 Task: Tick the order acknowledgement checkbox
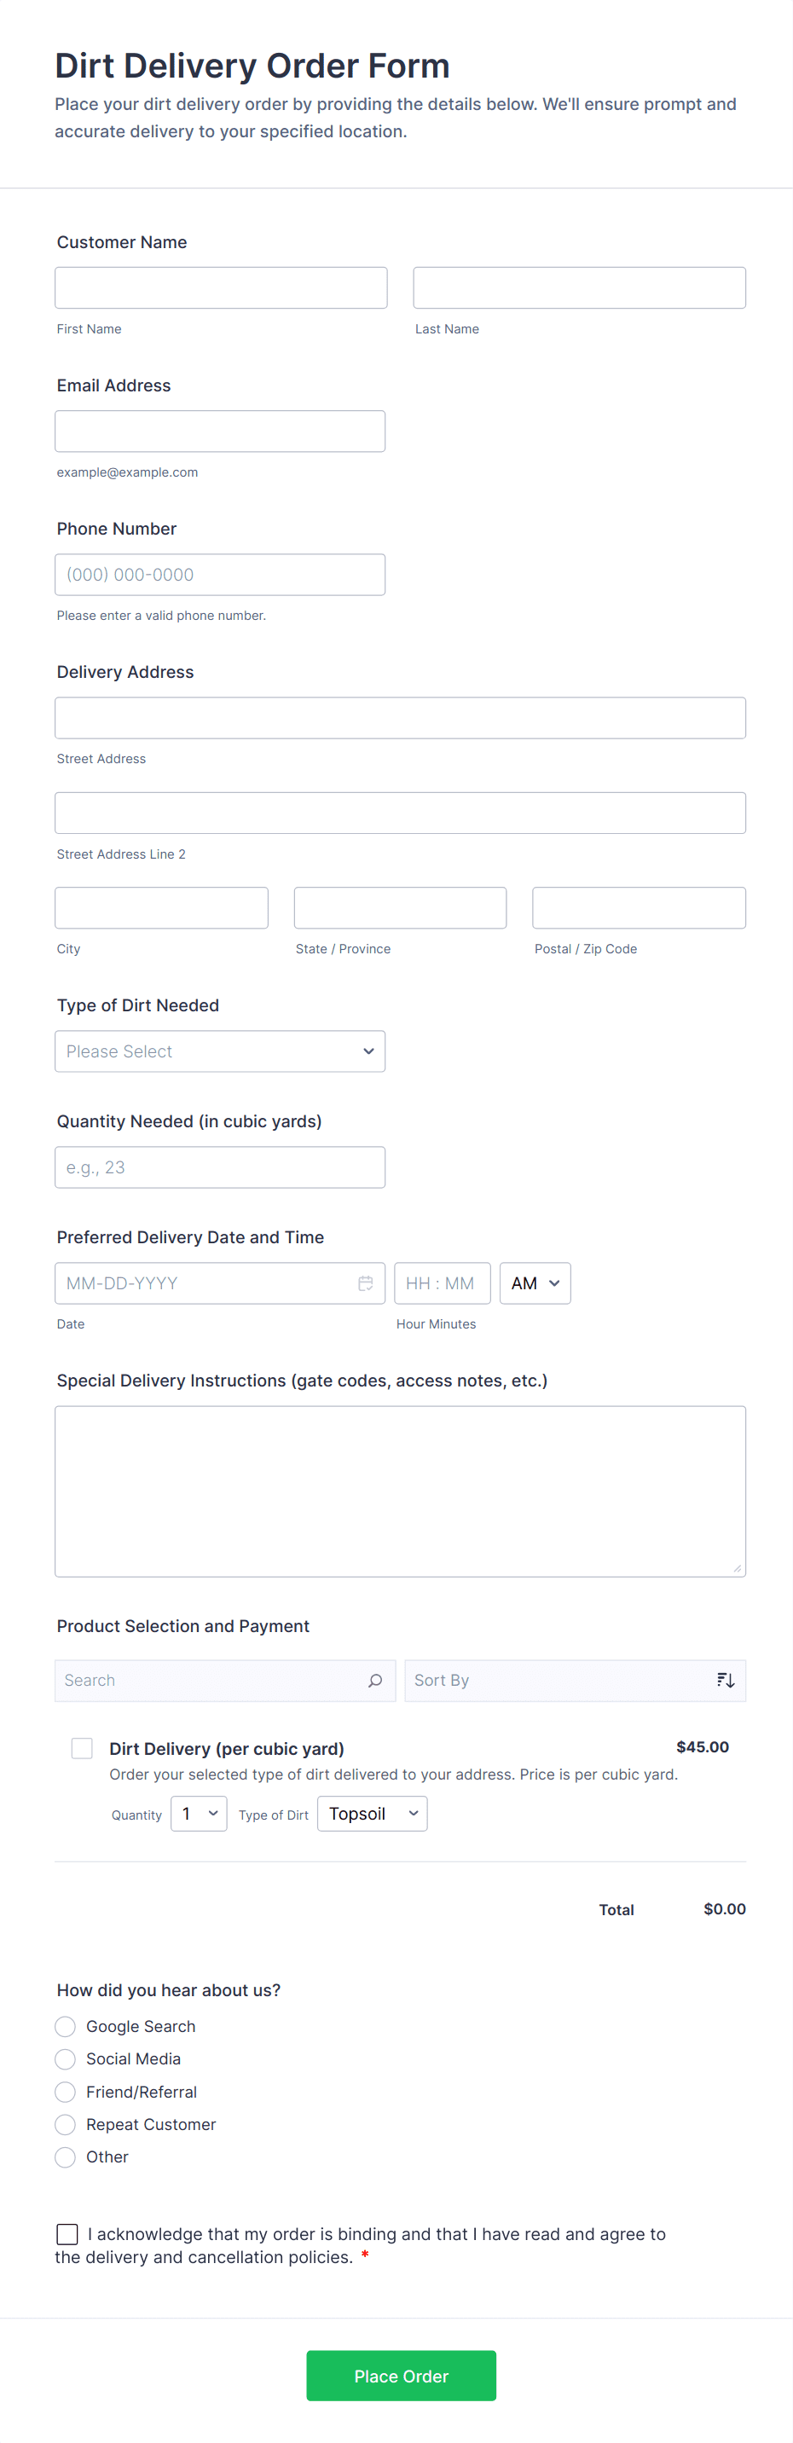click(67, 2233)
